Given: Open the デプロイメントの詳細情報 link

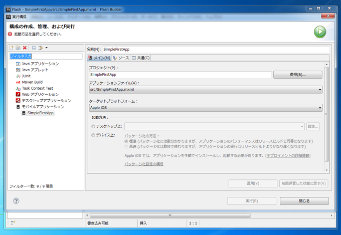Looking at the screenshot, I should (x=288, y=156).
